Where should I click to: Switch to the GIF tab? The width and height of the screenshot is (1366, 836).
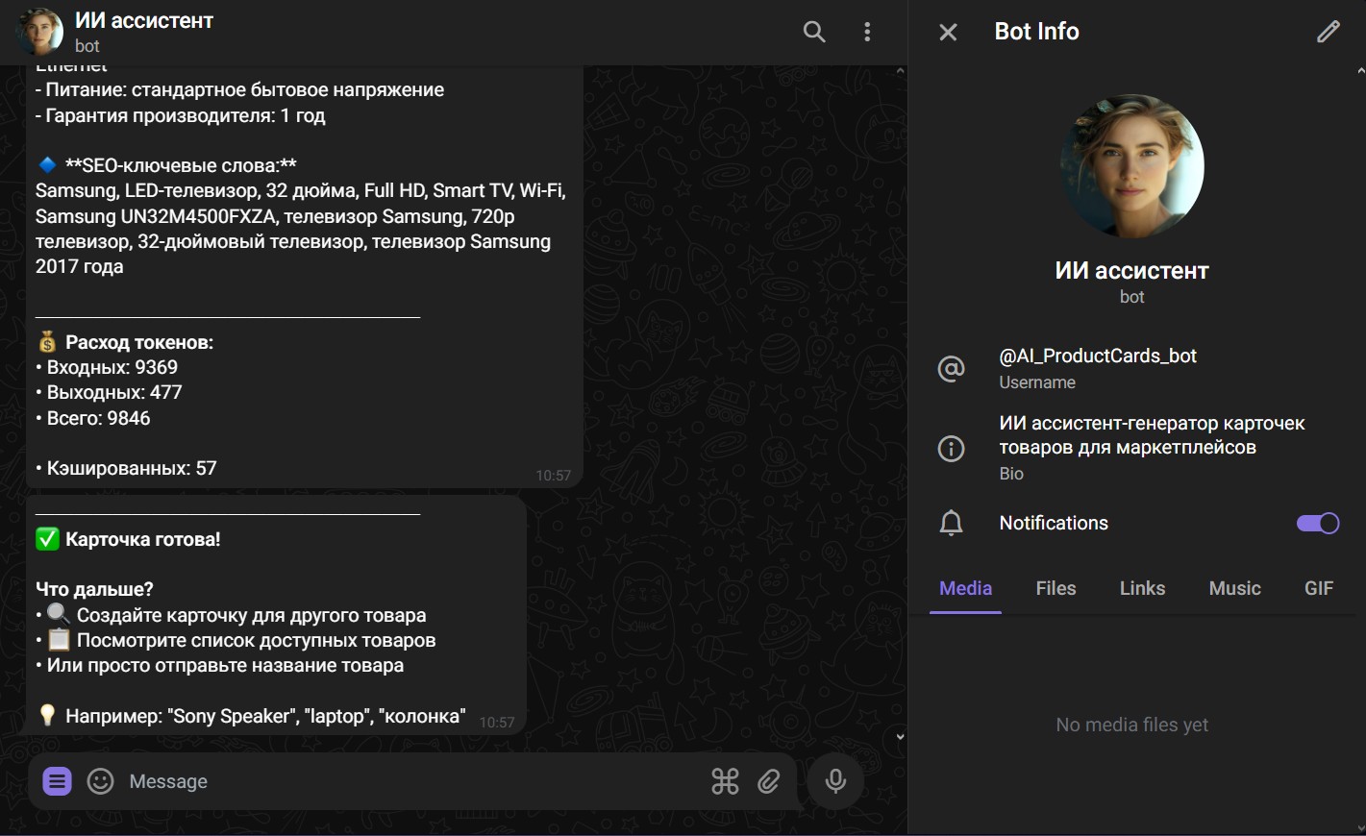(1319, 588)
